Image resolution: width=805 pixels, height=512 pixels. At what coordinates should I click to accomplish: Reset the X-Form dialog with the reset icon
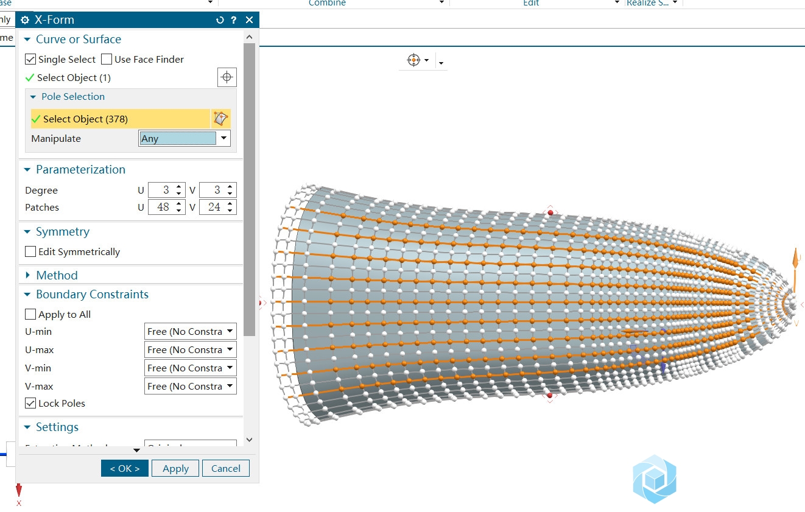coord(220,20)
